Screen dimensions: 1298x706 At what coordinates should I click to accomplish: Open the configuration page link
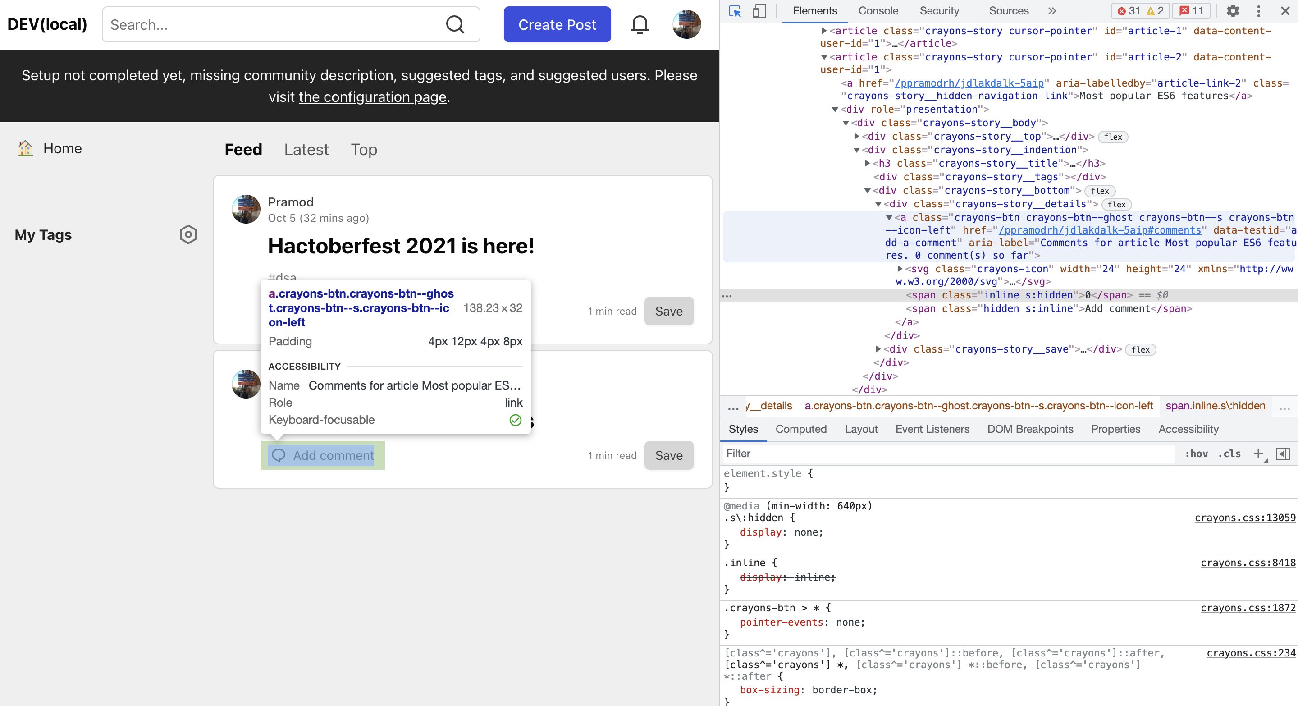point(372,97)
